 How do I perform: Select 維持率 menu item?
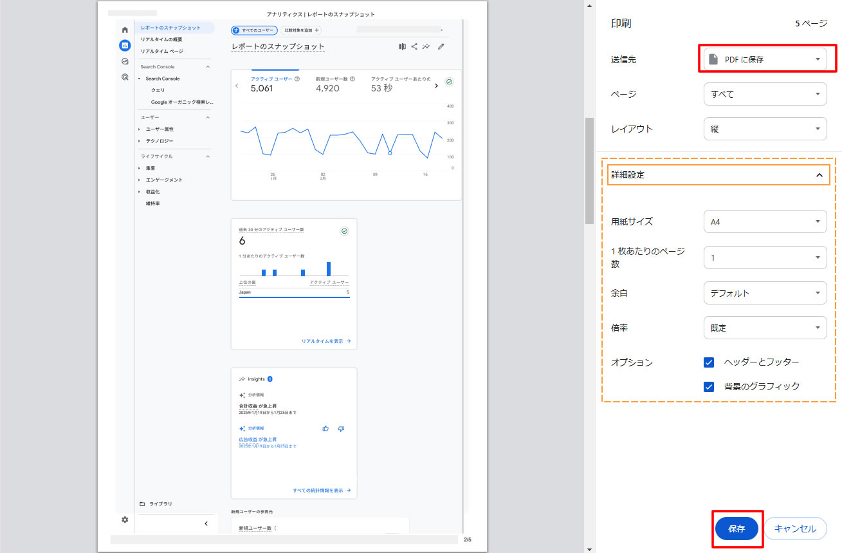click(x=152, y=203)
